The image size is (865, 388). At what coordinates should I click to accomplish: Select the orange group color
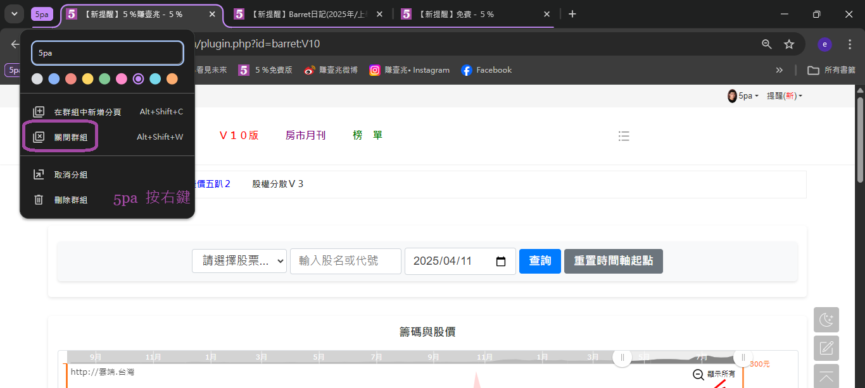[x=172, y=79]
